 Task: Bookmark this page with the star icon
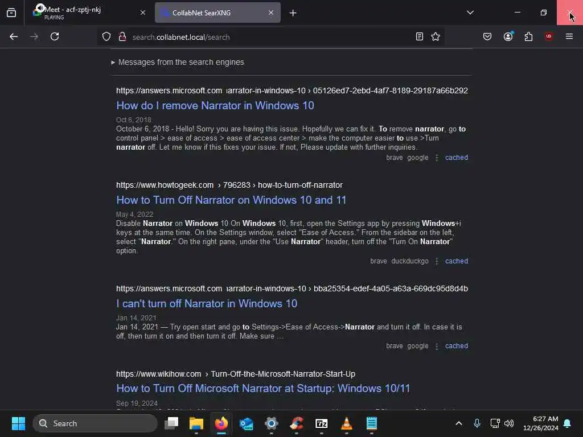[436, 36]
